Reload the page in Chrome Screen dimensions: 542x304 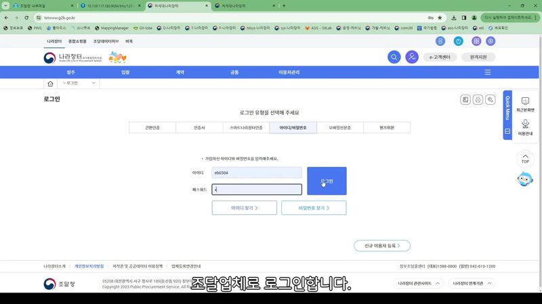point(26,18)
